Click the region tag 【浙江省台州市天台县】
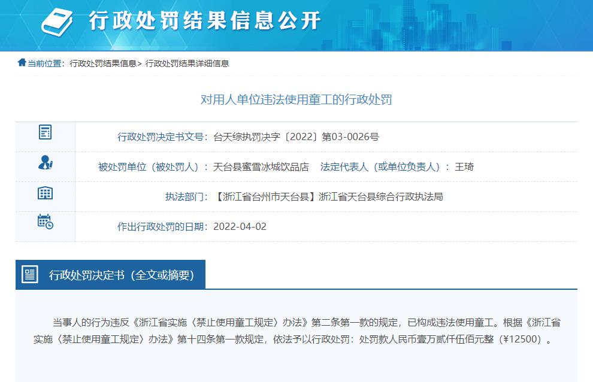The image size is (593, 382). point(266,196)
